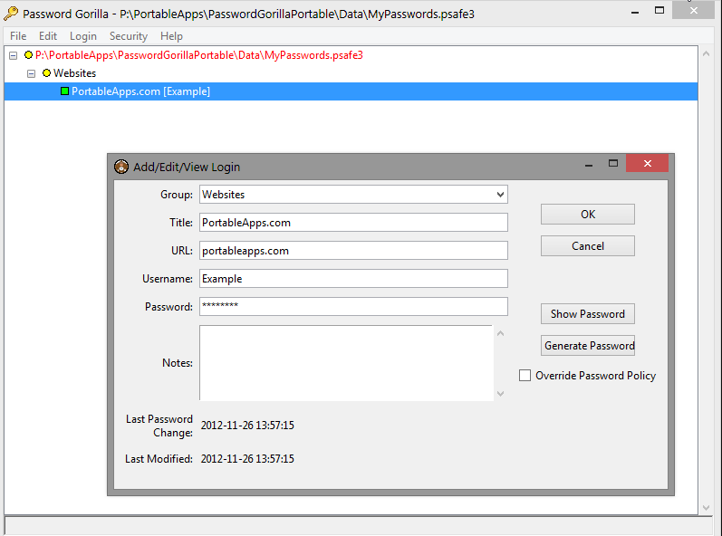Close the Add/Edit/View Login dialog
The height and width of the screenshot is (536, 722).
point(647,163)
